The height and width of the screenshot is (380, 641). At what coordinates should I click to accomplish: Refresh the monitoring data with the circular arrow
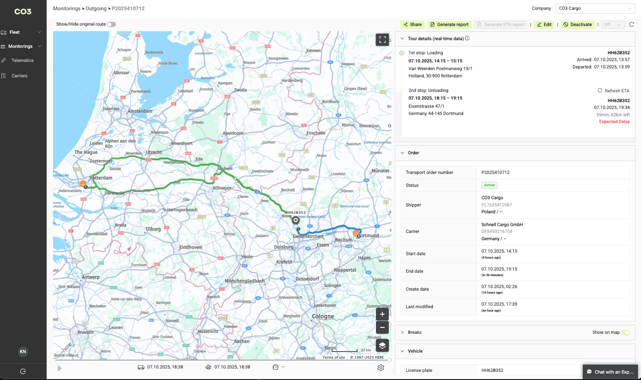tap(632, 24)
